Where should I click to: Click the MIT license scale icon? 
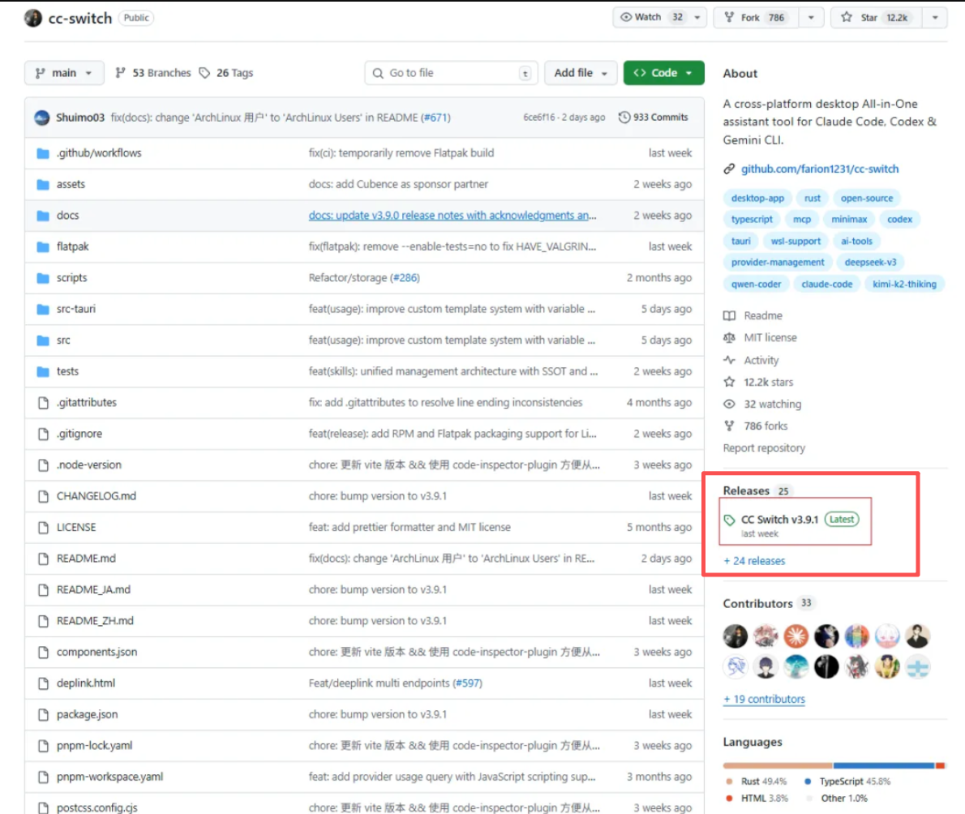729,337
